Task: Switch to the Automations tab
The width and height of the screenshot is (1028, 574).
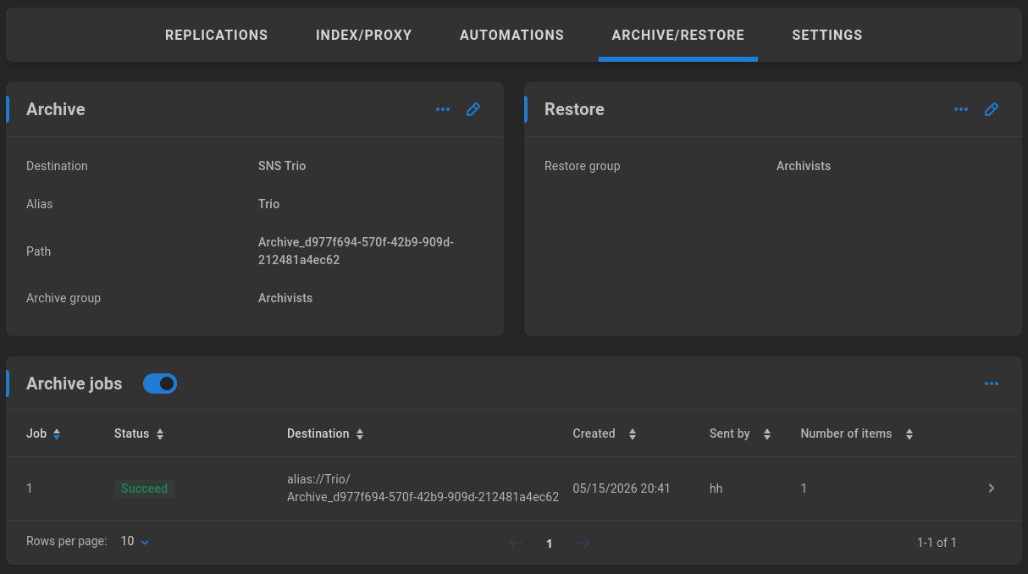Action: [511, 35]
